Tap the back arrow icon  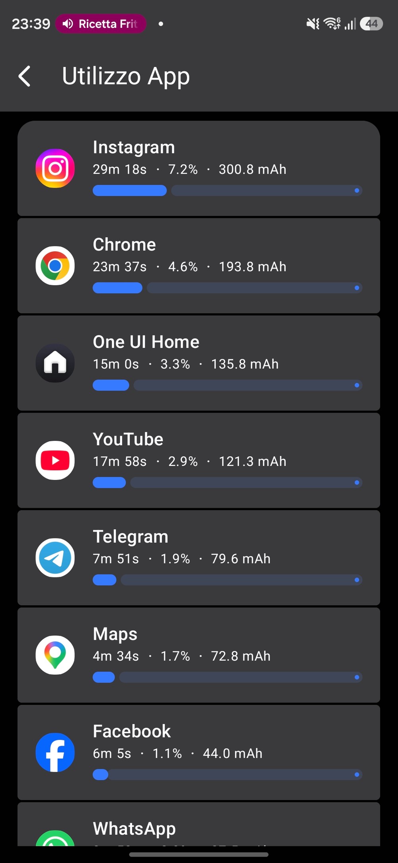[25, 76]
